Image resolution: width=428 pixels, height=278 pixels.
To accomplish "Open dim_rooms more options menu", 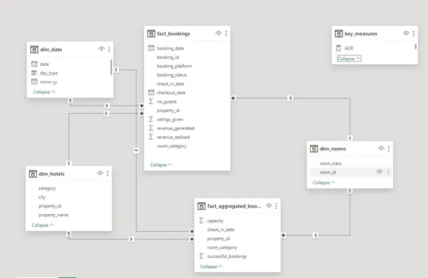I will tap(388, 149).
